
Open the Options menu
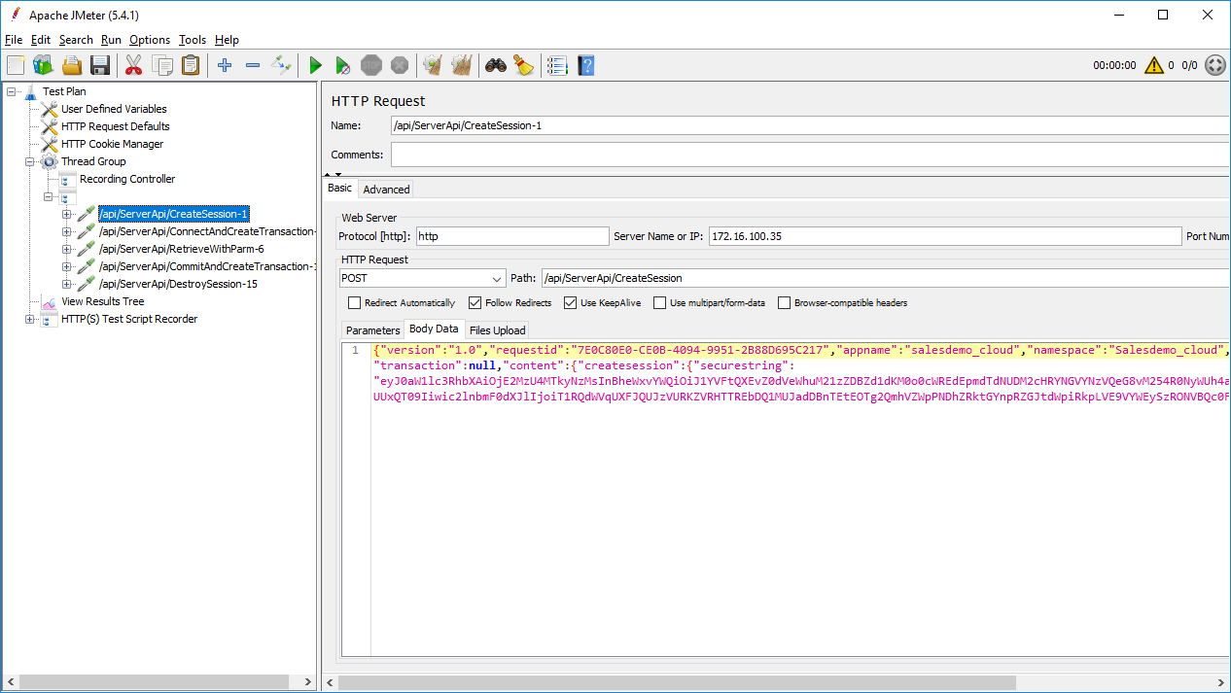point(150,40)
